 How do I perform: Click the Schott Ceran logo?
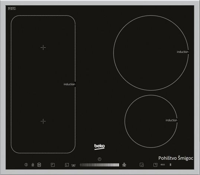(12, 9)
